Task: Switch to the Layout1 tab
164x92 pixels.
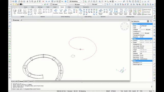Action: click(26, 81)
